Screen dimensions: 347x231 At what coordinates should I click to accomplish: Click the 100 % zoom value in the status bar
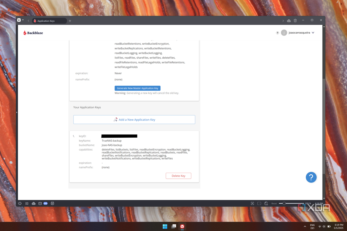point(308,204)
